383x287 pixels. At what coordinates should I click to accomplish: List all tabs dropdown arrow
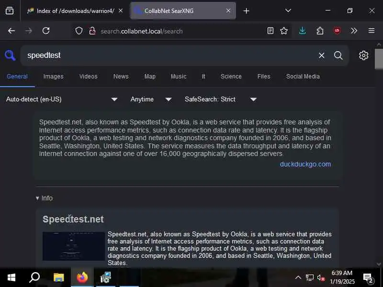point(288,11)
